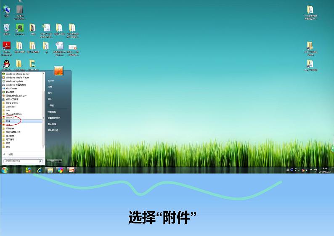Open the QQ penguin desktop shortcut
The image size is (334, 236).
point(7,65)
